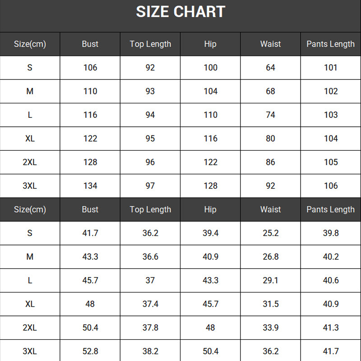Click the Pants Length header in the lower table

[331, 209]
